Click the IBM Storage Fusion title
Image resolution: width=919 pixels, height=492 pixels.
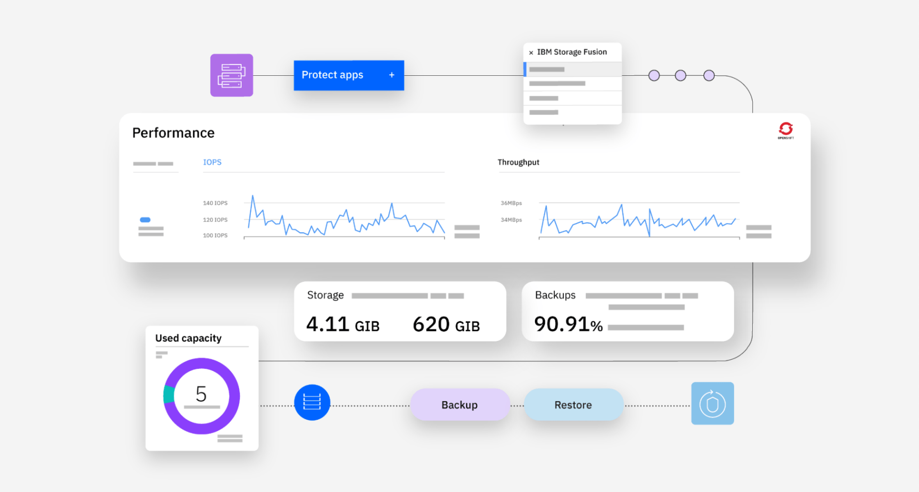tap(572, 52)
